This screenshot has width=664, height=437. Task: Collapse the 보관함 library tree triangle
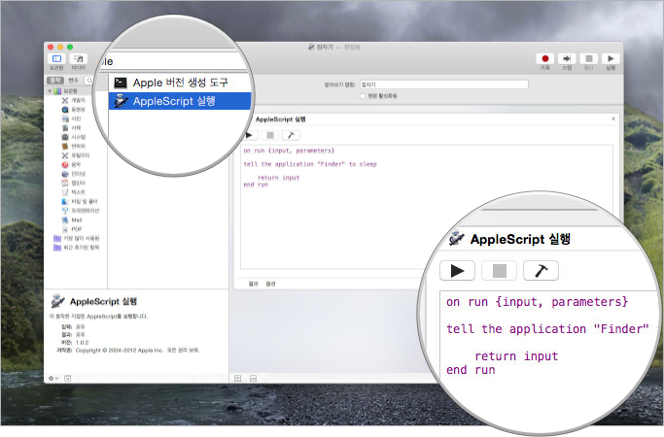[50, 91]
